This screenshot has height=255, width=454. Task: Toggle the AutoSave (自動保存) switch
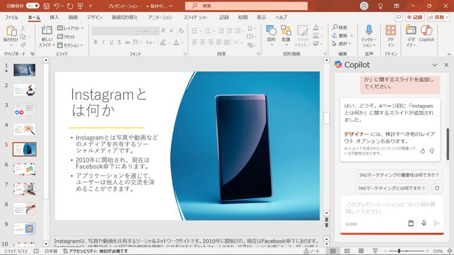(x=33, y=6)
